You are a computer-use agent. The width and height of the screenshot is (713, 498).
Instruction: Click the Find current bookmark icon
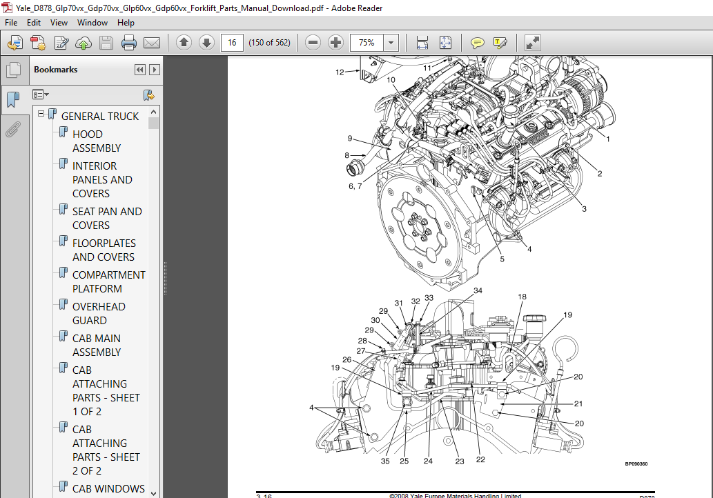pos(148,94)
